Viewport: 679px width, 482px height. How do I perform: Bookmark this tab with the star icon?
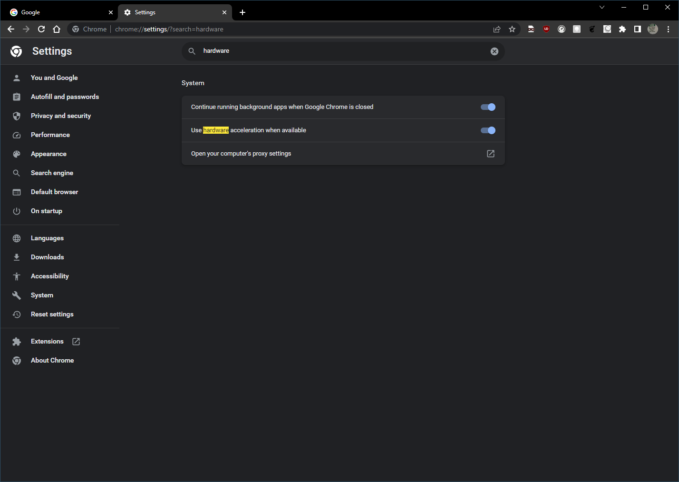coord(512,29)
